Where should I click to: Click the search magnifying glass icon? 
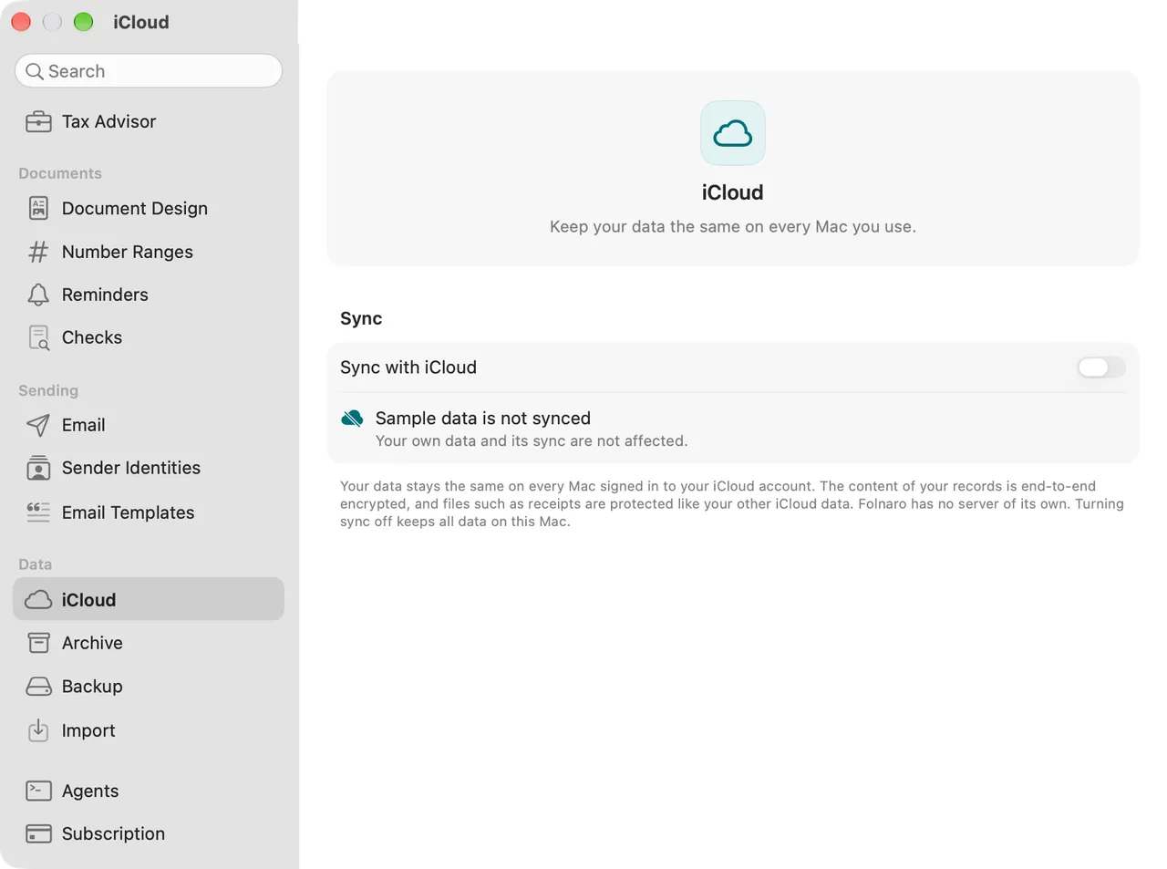[x=35, y=71]
